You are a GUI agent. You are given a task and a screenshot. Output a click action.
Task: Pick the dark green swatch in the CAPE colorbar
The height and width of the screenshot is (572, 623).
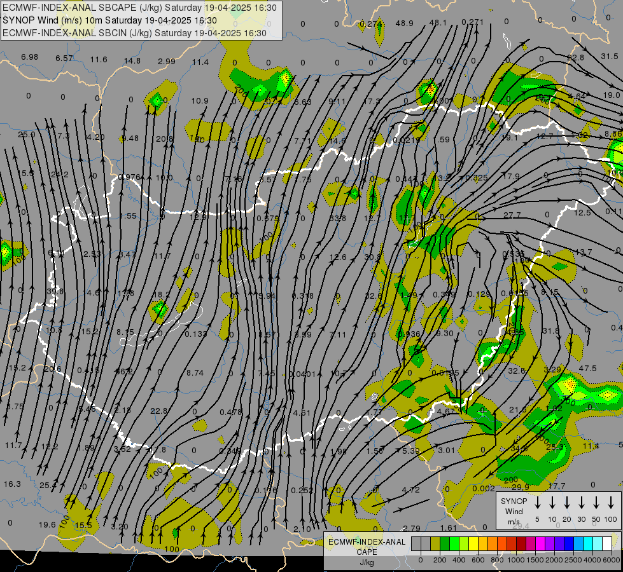pyautogui.click(x=445, y=543)
